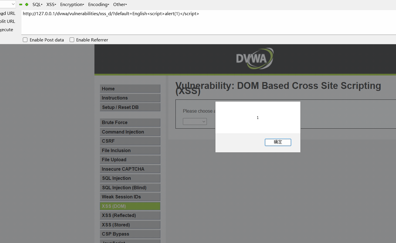Open the File Upload page

tap(130, 160)
